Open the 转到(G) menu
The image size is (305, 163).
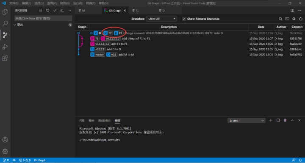[65, 3]
